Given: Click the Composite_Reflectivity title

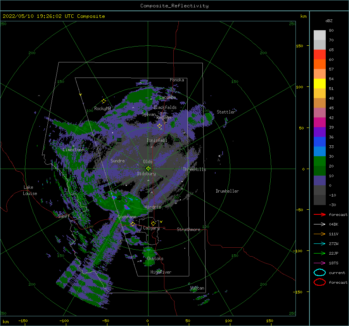Looking at the screenshot, I should (174, 6).
